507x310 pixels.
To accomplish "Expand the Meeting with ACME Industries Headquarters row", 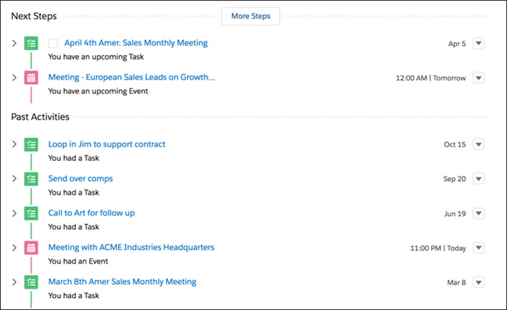I will click(15, 247).
